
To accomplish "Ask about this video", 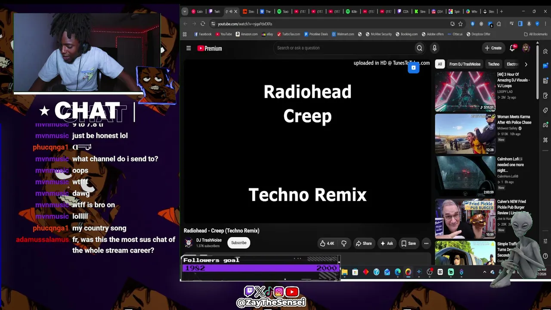I will 386,244.
